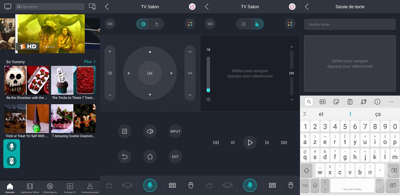
Task: Tap the INPUT source button
Action: point(175,131)
